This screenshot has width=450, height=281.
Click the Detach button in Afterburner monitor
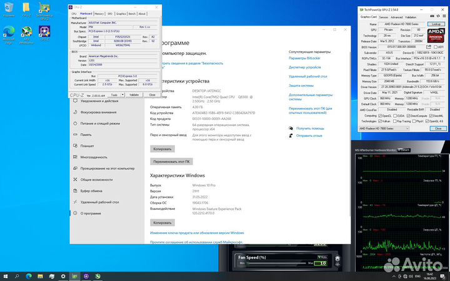pyautogui.click(x=404, y=150)
